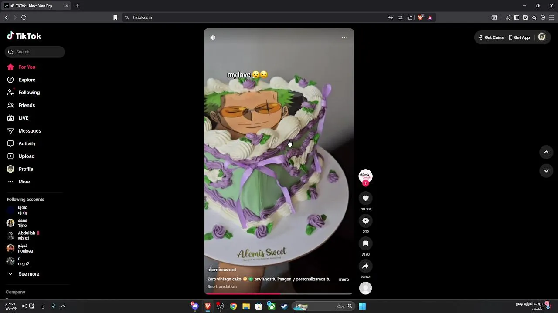Follow the creator with the red plus

coord(365,183)
